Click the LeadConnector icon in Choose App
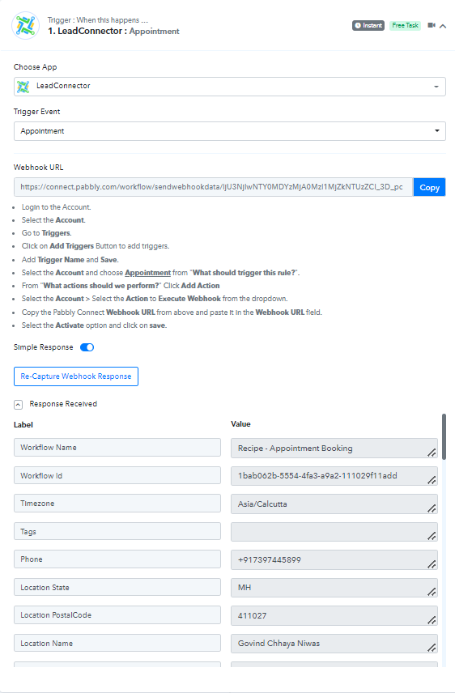 (x=23, y=87)
